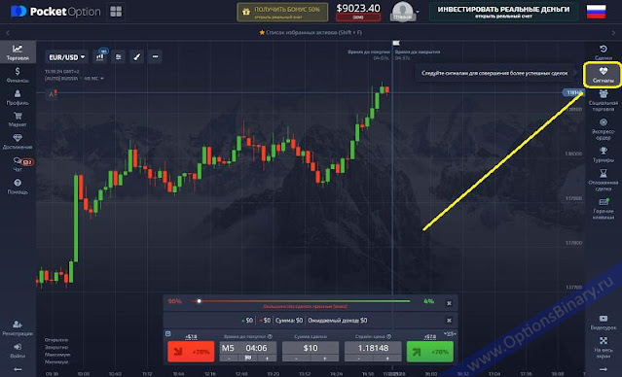Click the A marker on the chart
This screenshot has width=622, height=377.
52,94
